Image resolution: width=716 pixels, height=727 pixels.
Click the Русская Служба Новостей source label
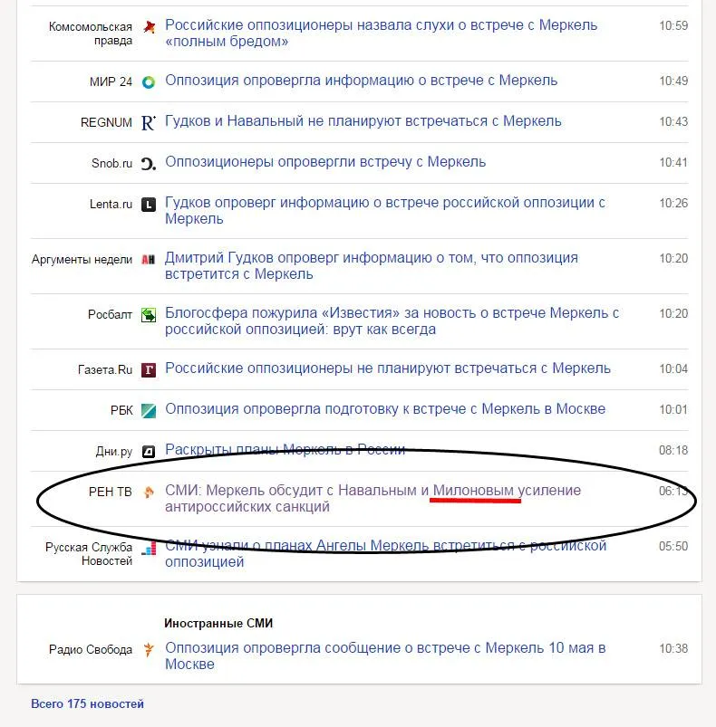pos(89,554)
